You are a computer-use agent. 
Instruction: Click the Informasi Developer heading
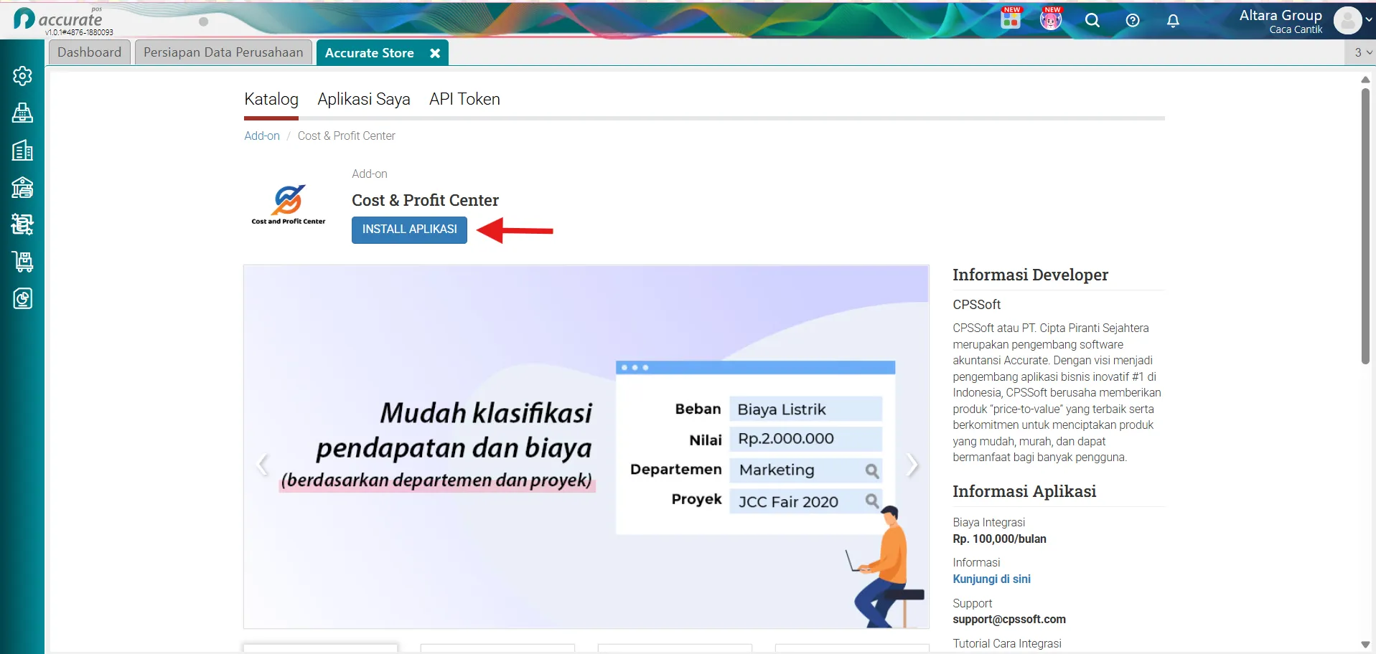(1030, 275)
